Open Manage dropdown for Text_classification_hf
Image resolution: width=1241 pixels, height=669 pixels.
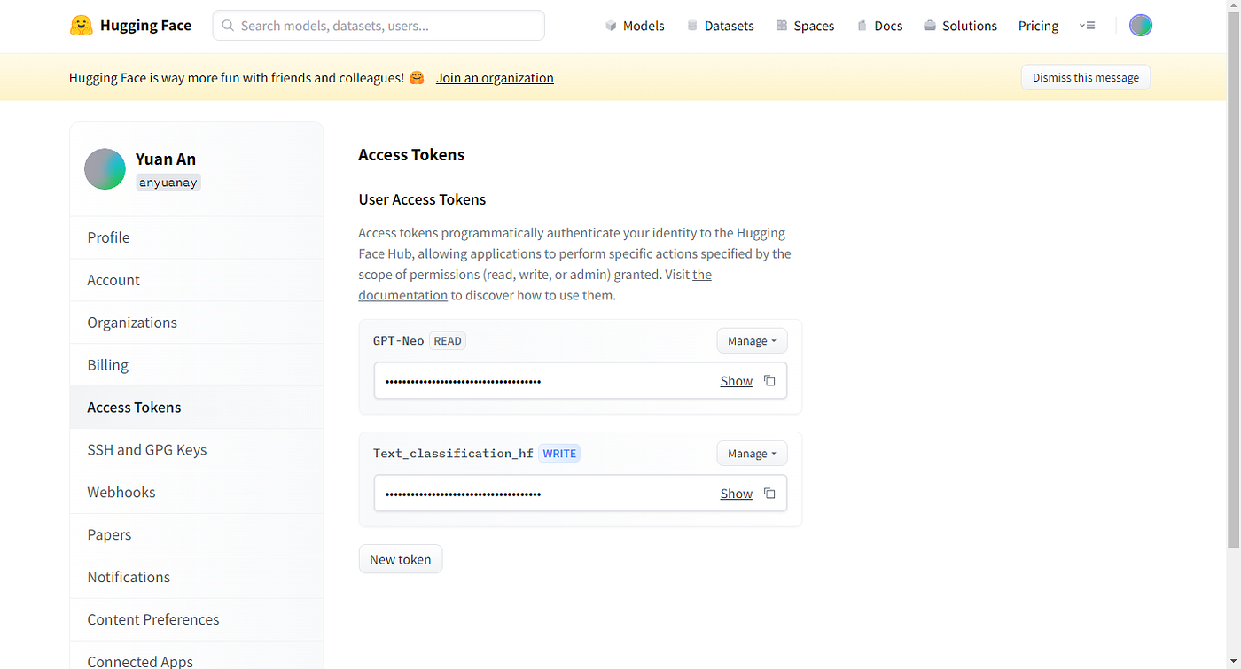[x=751, y=454]
